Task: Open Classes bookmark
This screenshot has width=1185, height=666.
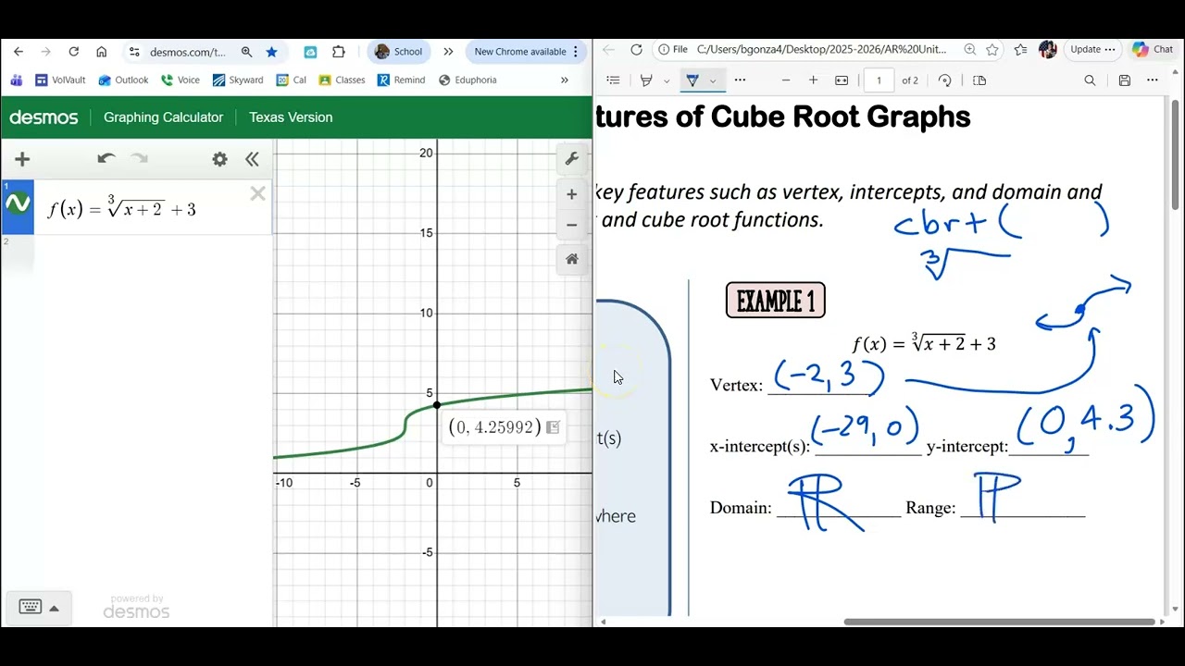Action: coord(342,80)
